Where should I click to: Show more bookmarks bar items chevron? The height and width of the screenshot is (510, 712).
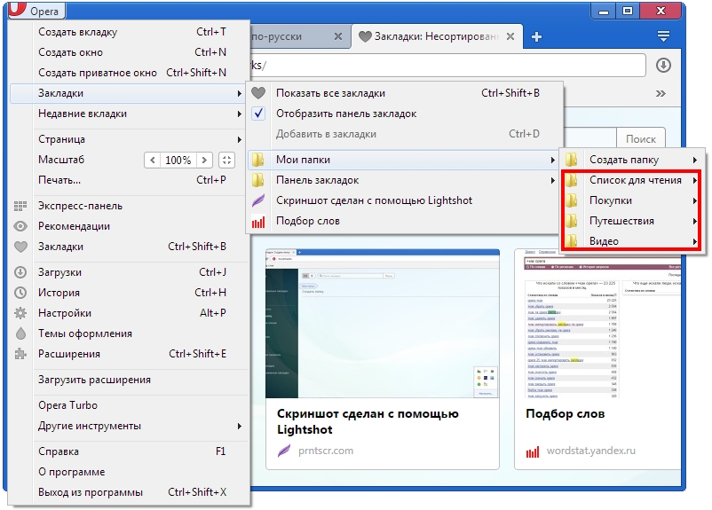pos(661,93)
